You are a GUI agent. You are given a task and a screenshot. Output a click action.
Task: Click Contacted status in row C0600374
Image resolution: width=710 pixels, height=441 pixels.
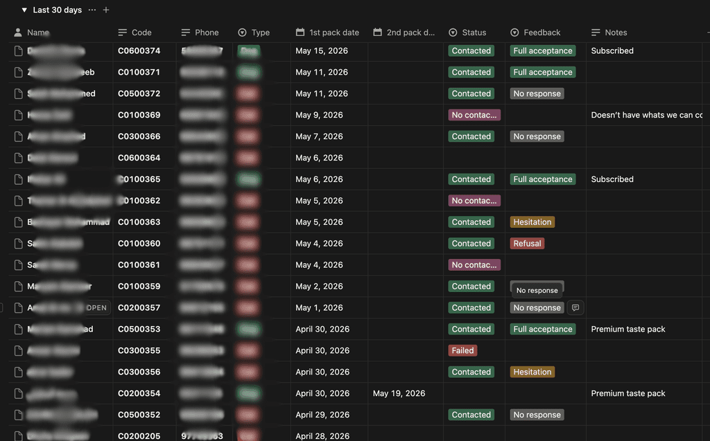point(471,51)
